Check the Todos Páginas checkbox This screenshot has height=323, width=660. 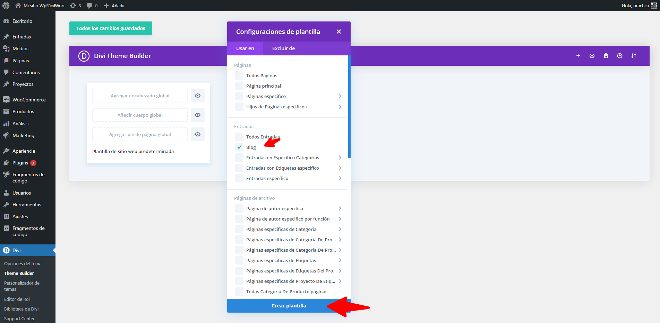point(239,75)
